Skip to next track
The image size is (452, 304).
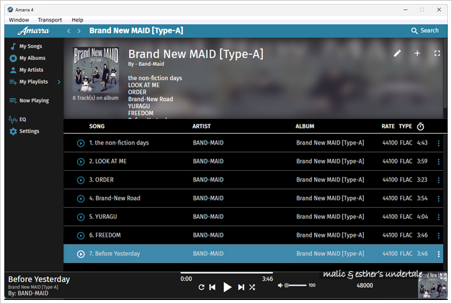241,287
